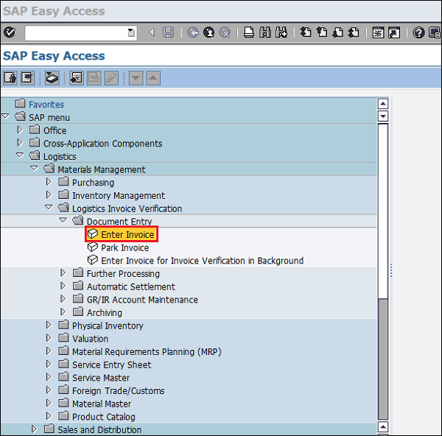This screenshot has width=442, height=436.
Task: Go to First Page icon
Action: click(306, 32)
